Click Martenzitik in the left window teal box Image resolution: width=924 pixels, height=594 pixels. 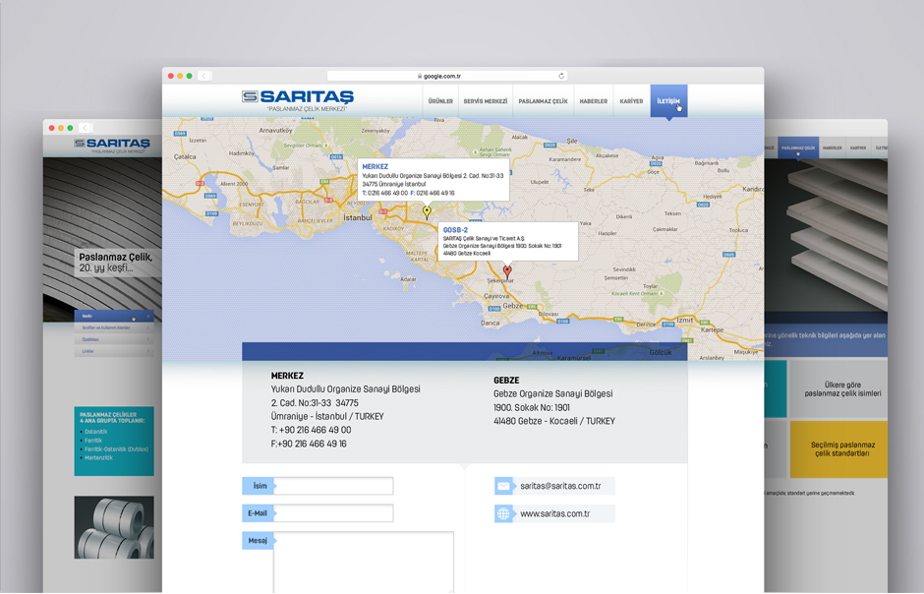click(x=98, y=458)
